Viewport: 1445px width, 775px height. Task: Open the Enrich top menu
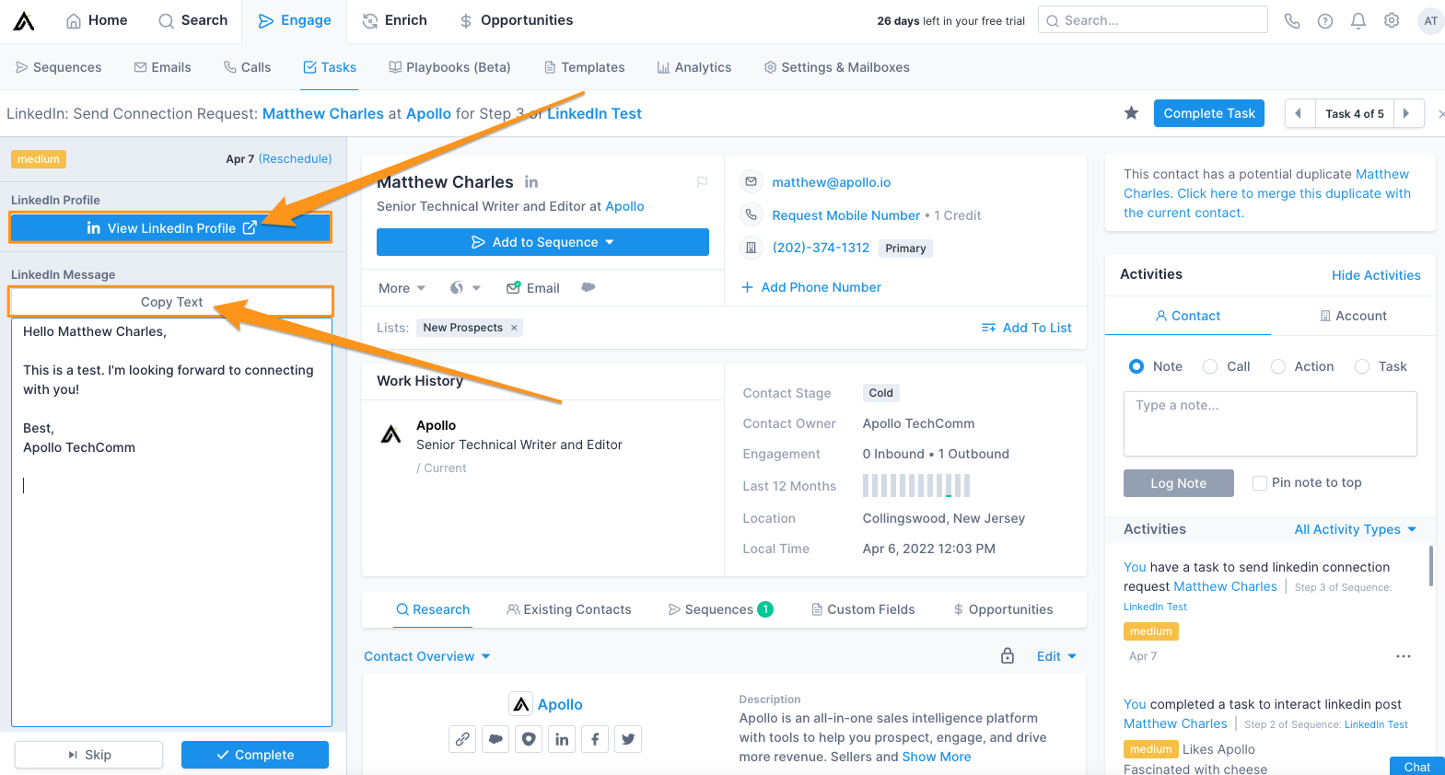point(395,21)
